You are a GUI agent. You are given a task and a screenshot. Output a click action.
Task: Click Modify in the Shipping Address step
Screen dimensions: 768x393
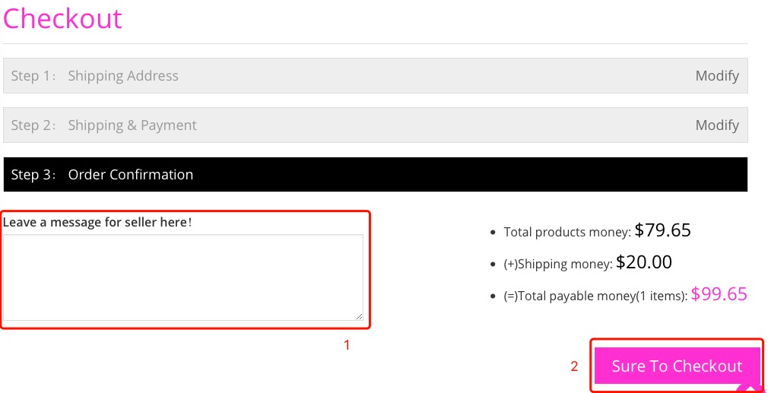point(717,76)
